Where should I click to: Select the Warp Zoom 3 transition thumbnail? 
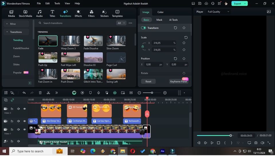70,41
